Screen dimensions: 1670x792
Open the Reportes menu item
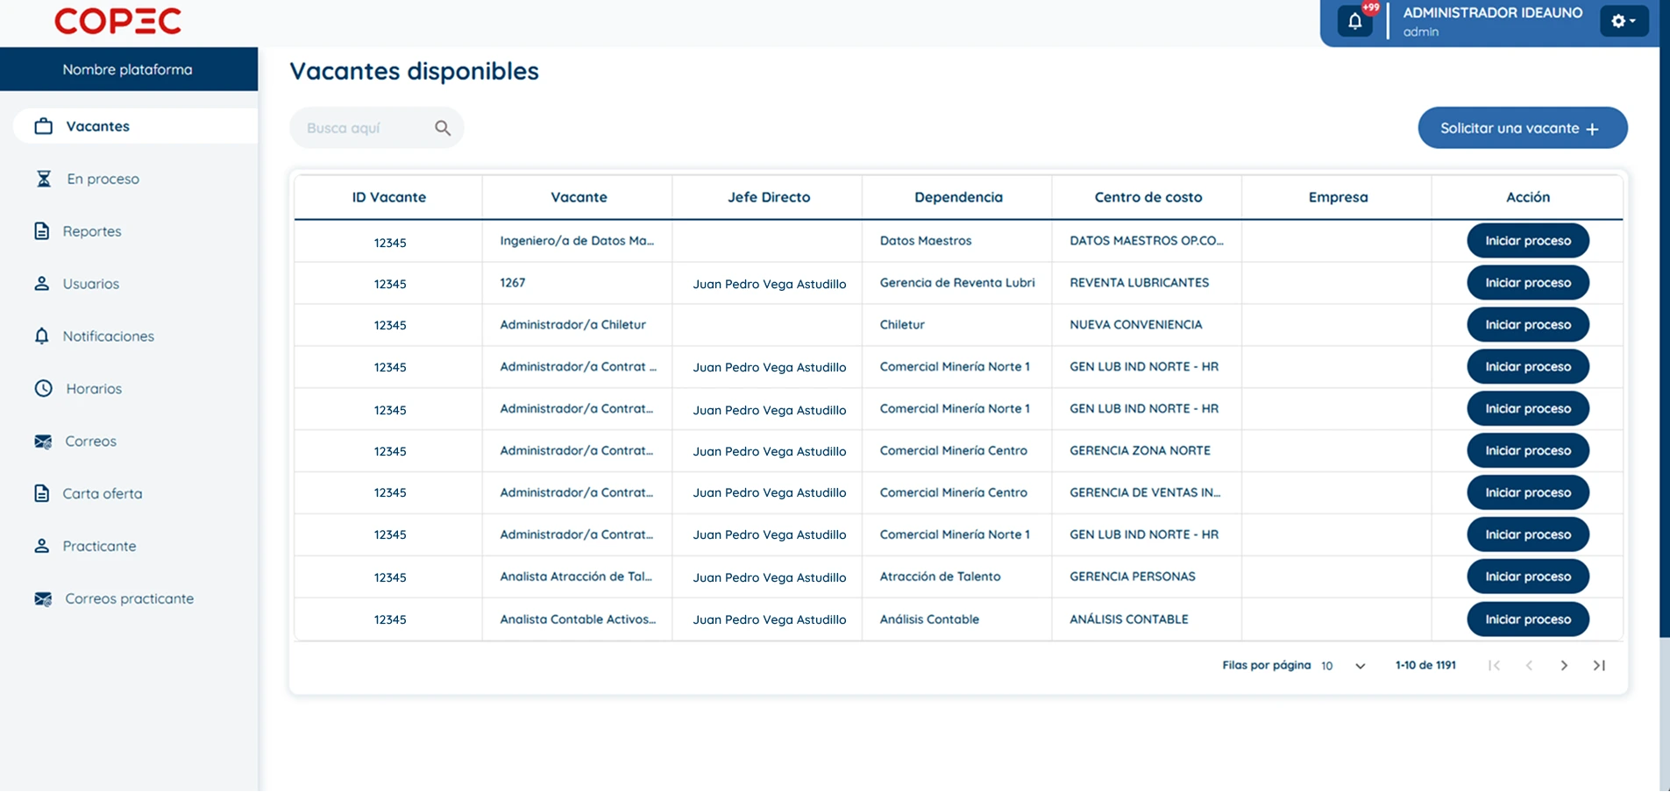click(x=92, y=231)
